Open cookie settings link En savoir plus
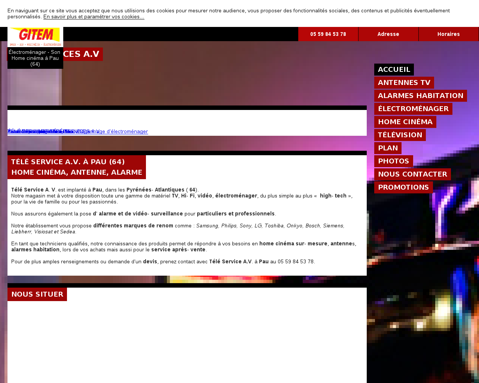The image size is (479, 383). click(94, 17)
